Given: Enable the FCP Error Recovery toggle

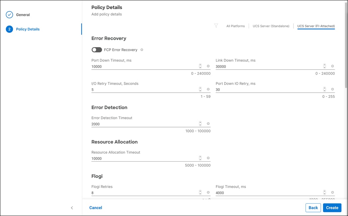Looking at the screenshot, I should tap(97, 50).
